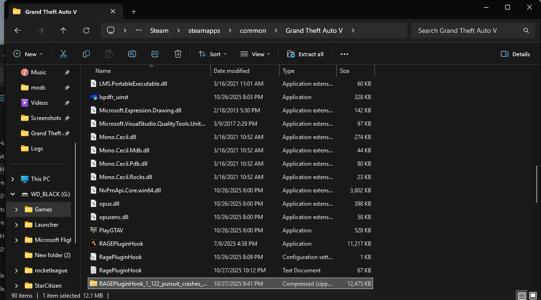
Task: Switch to details list view in status bar
Action: [522, 296]
